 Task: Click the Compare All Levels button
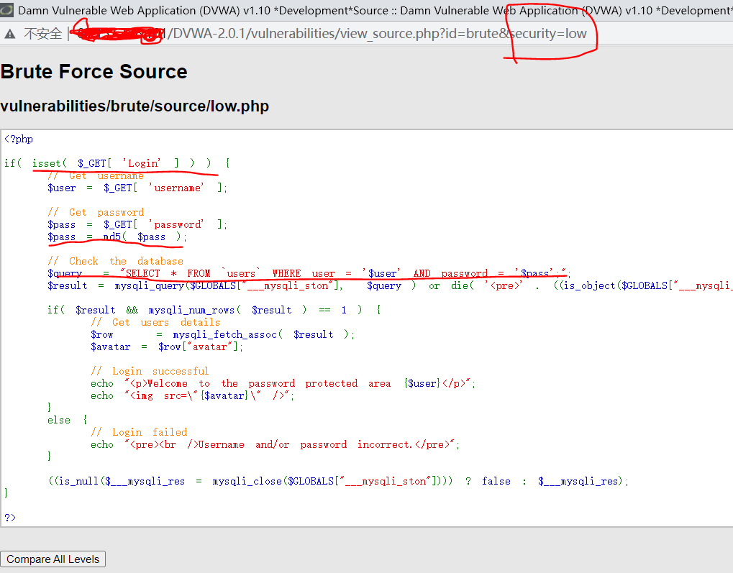click(x=53, y=559)
